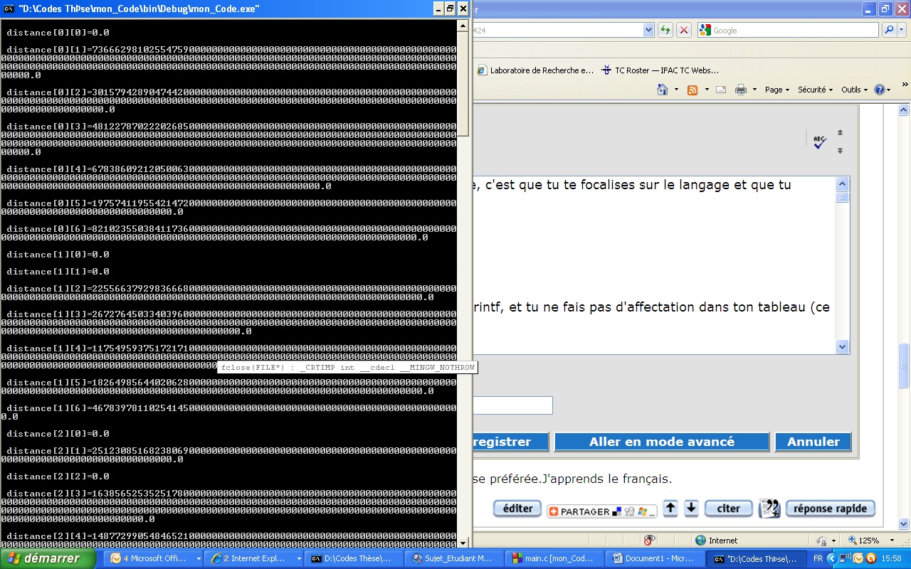Click the IE page scrollbar down arrow

coord(904,525)
